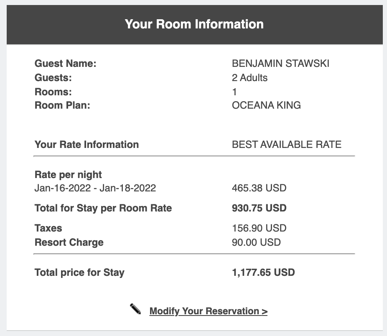Click the BEST AVAILABLE RATE label
Image resolution: width=387 pixels, height=336 pixels.
tap(287, 144)
